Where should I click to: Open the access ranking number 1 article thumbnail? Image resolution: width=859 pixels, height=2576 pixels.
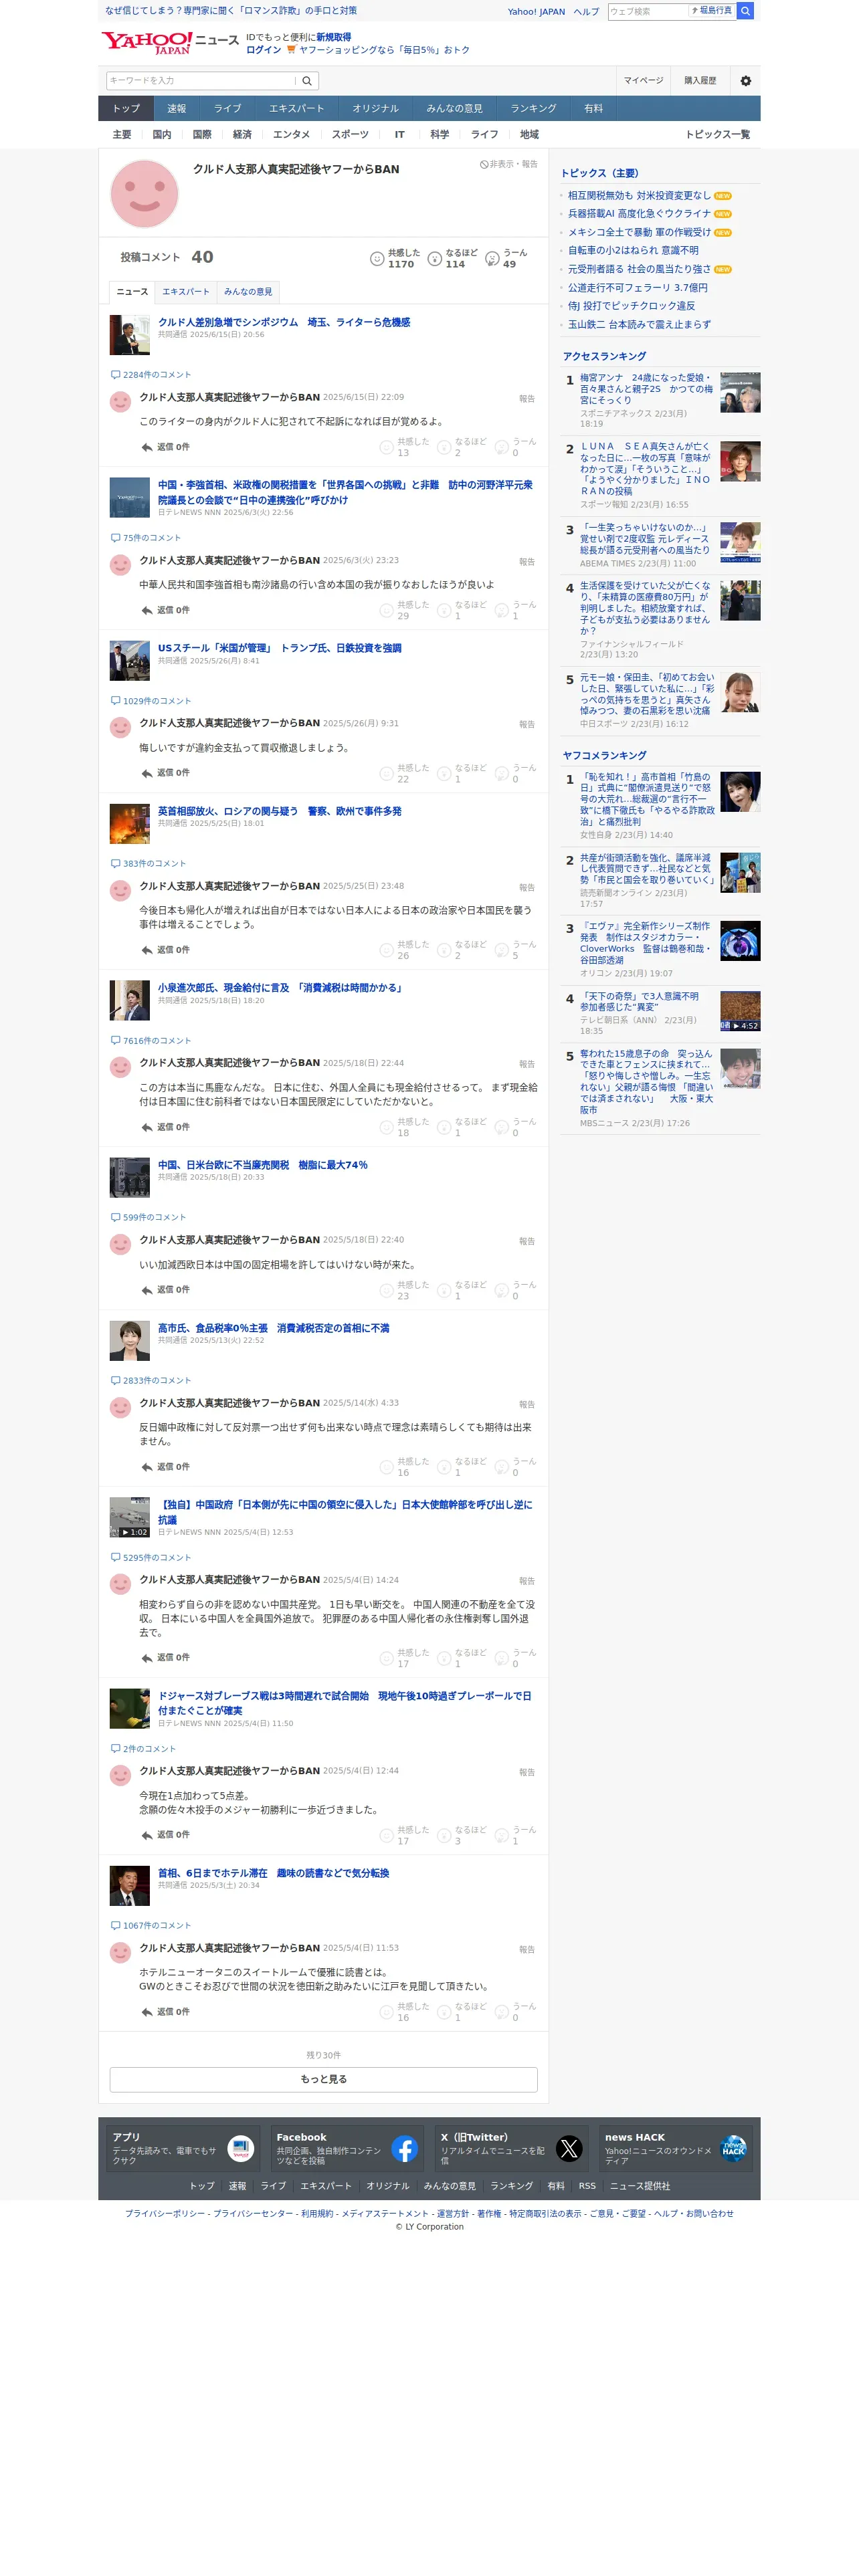click(740, 393)
